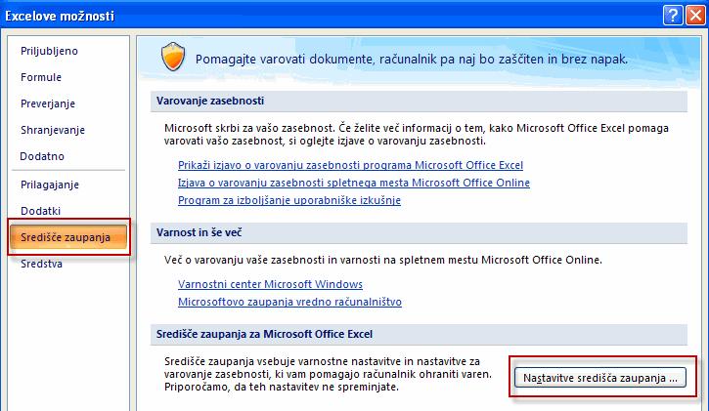Image resolution: width=709 pixels, height=411 pixels.
Task: Open the Program za izboljšanje uporabniške izkušnje link
Action: pos(289,200)
